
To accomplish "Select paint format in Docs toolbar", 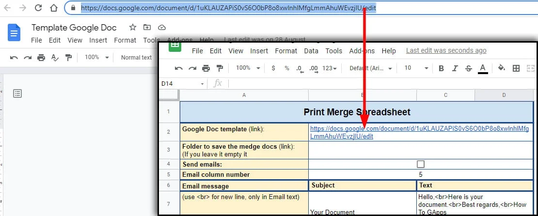I will coord(69,58).
